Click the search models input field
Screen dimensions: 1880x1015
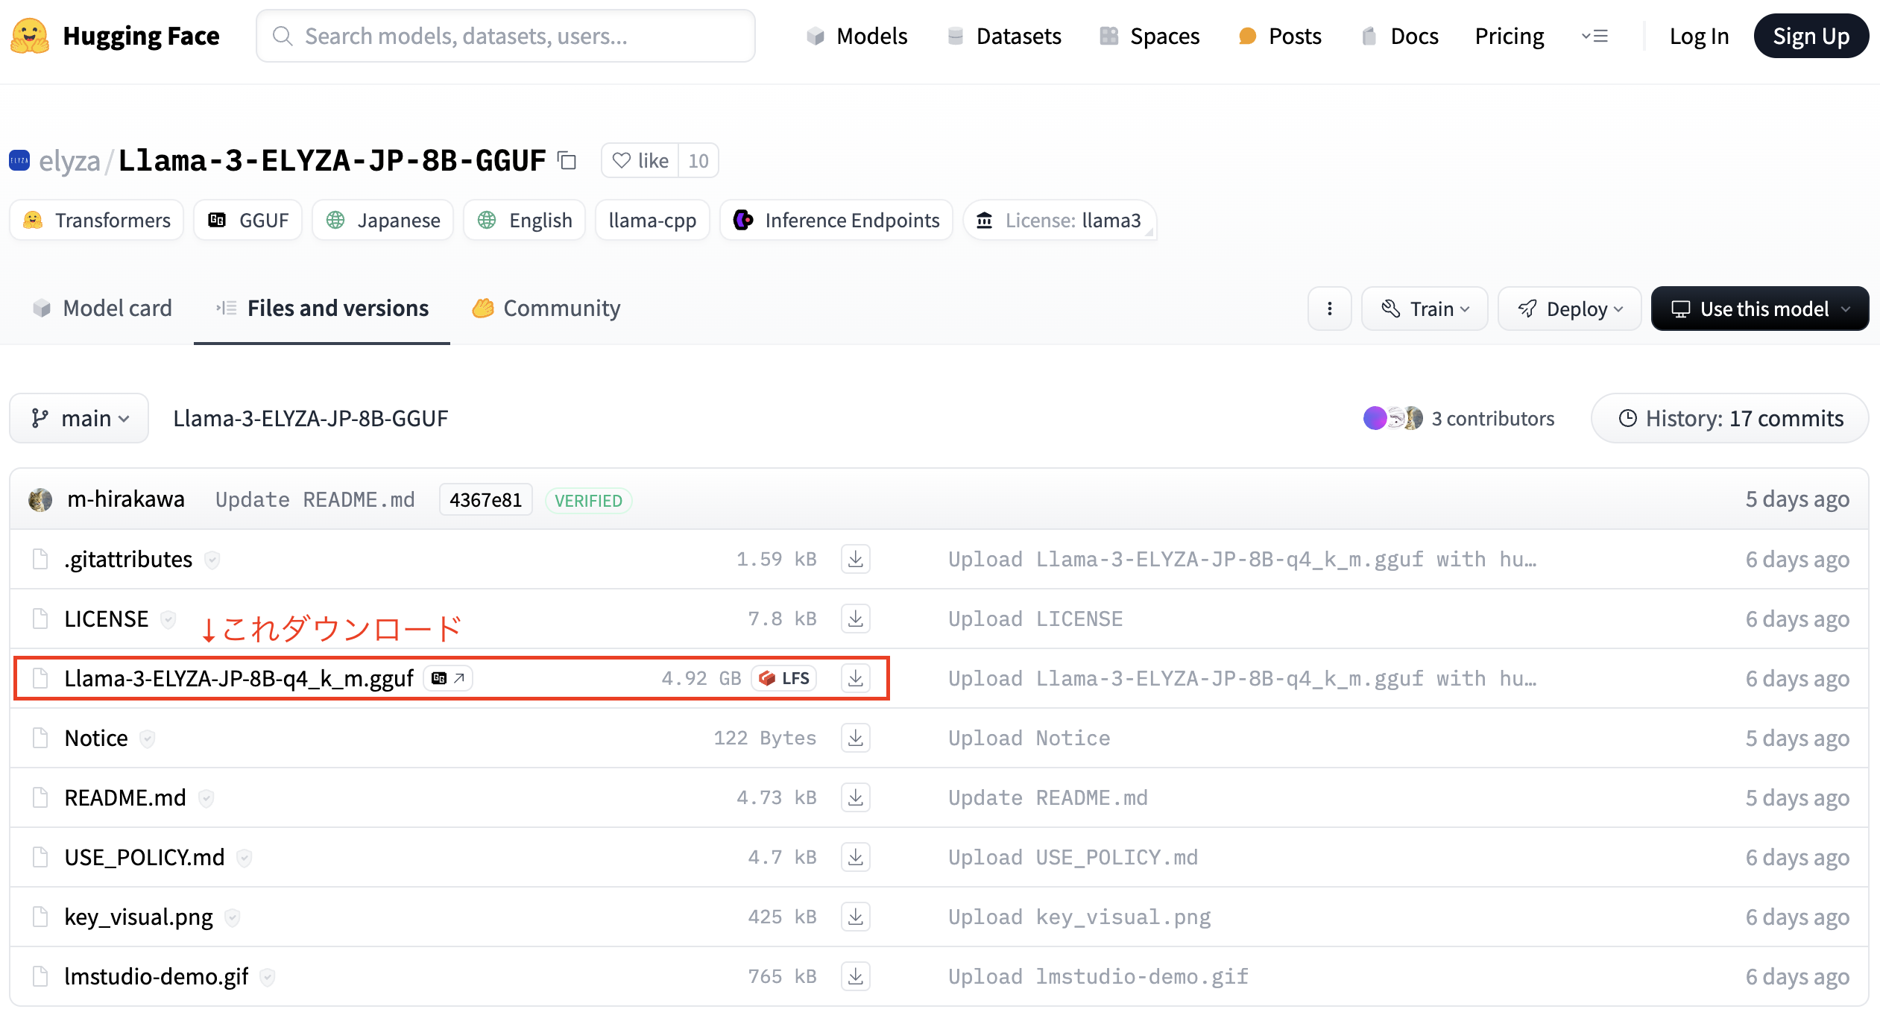505,35
